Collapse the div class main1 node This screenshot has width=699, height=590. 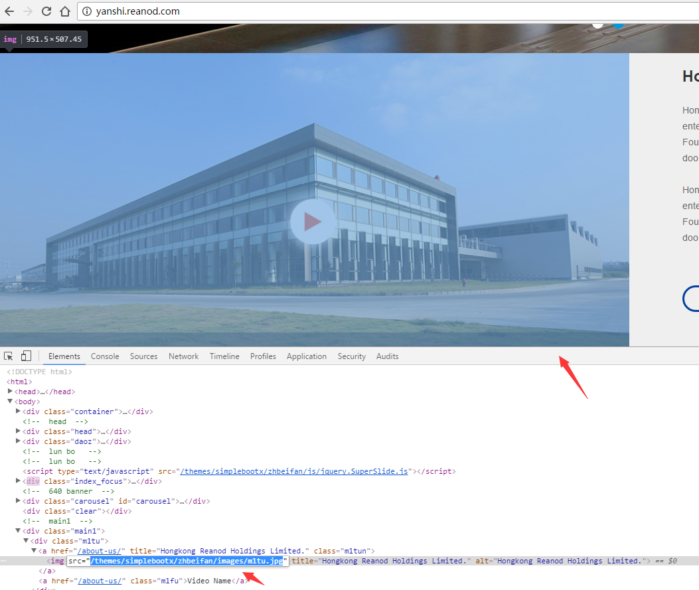tap(19, 531)
